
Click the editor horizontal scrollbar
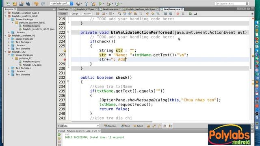(112, 122)
